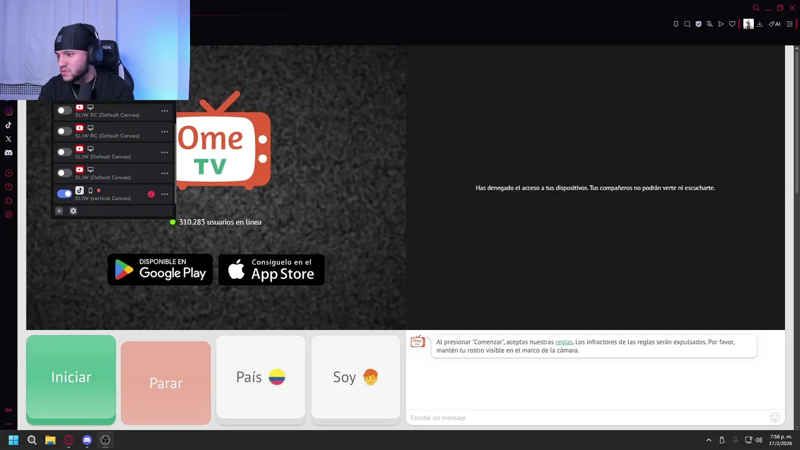The width and height of the screenshot is (800, 450).
Task: Open extensions from the sidebar cube icon
Action: 8,201
